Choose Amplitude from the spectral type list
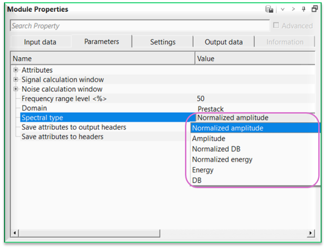The image size is (326, 249). (209, 139)
